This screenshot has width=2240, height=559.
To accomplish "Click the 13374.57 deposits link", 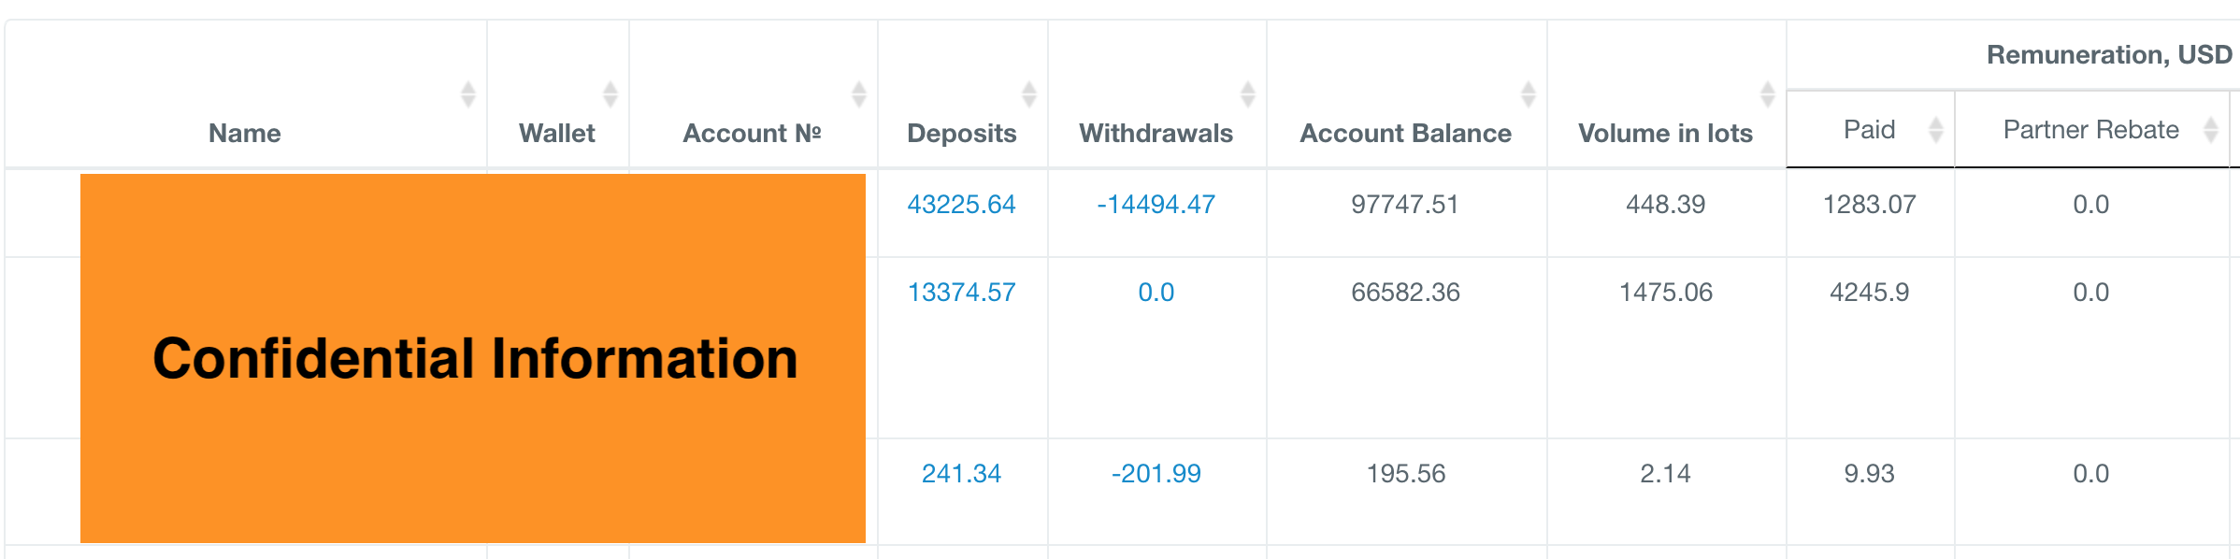I will pos(961,293).
